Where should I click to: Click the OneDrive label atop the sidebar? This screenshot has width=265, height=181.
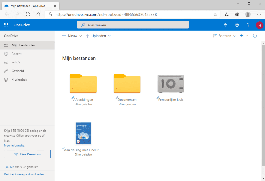click(11, 36)
